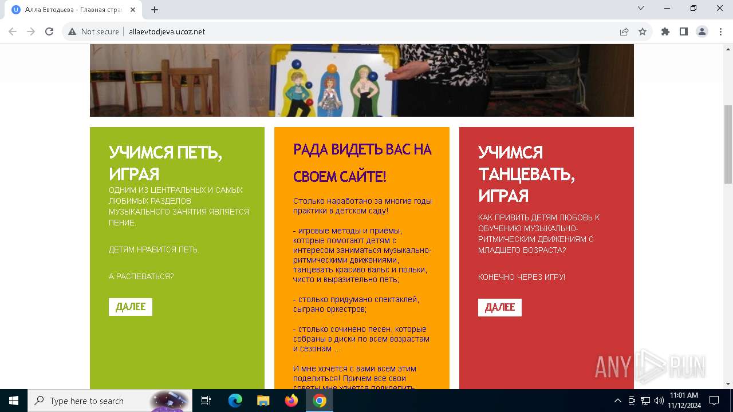Open Task View on the taskbar

(x=206, y=401)
